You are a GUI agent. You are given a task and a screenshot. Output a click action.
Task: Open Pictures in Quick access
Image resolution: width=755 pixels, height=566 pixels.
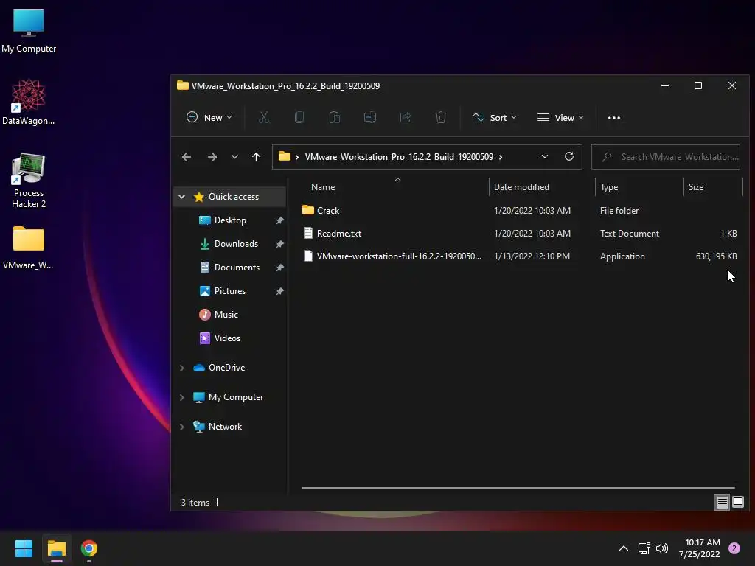[230, 290]
